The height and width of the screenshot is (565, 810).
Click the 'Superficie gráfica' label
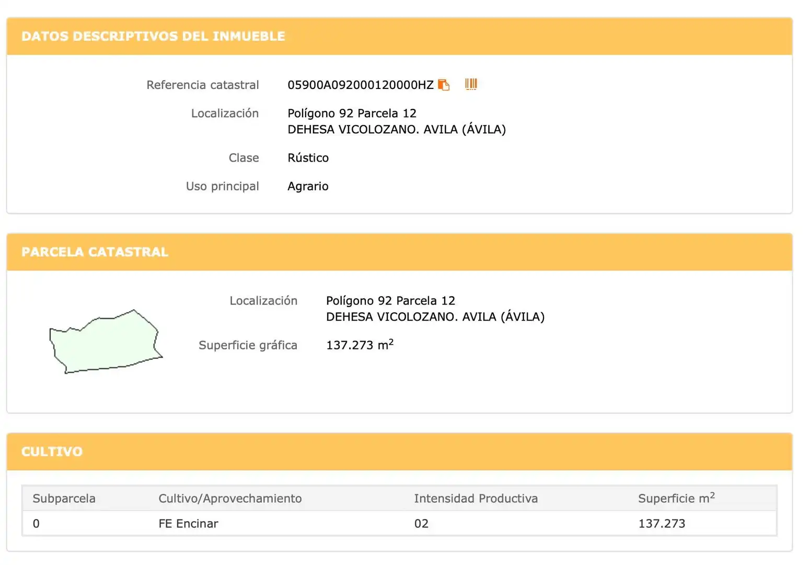[x=248, y=345]
